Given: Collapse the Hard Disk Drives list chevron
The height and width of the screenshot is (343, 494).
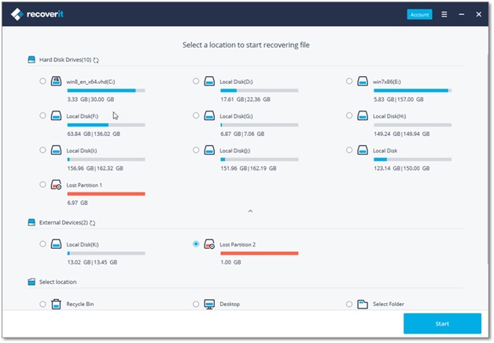Looking at the screenshot, I should (x=250, y=210).
